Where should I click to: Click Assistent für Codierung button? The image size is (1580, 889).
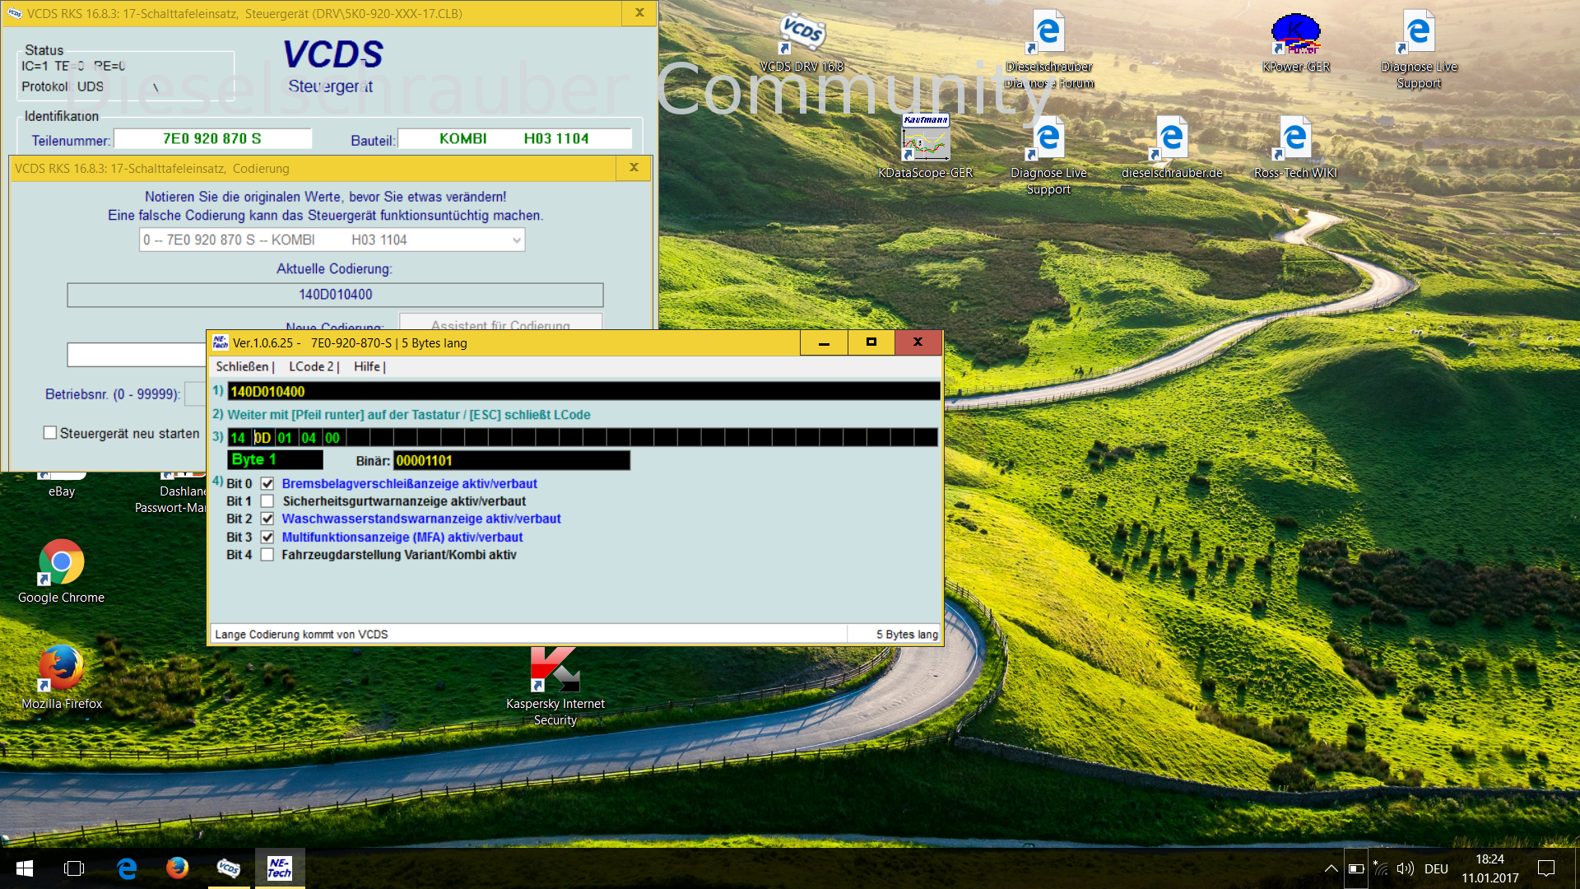coord(500,322)
